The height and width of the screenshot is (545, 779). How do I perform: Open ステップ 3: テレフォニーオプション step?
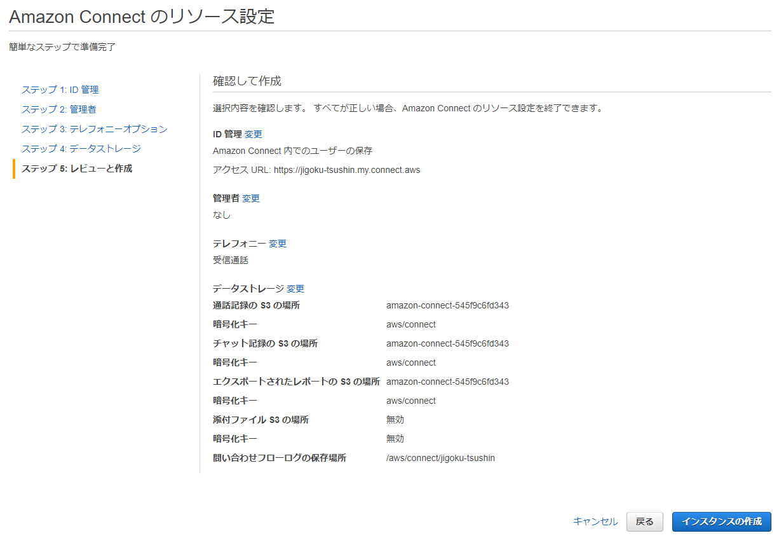(x=94, y=129)
